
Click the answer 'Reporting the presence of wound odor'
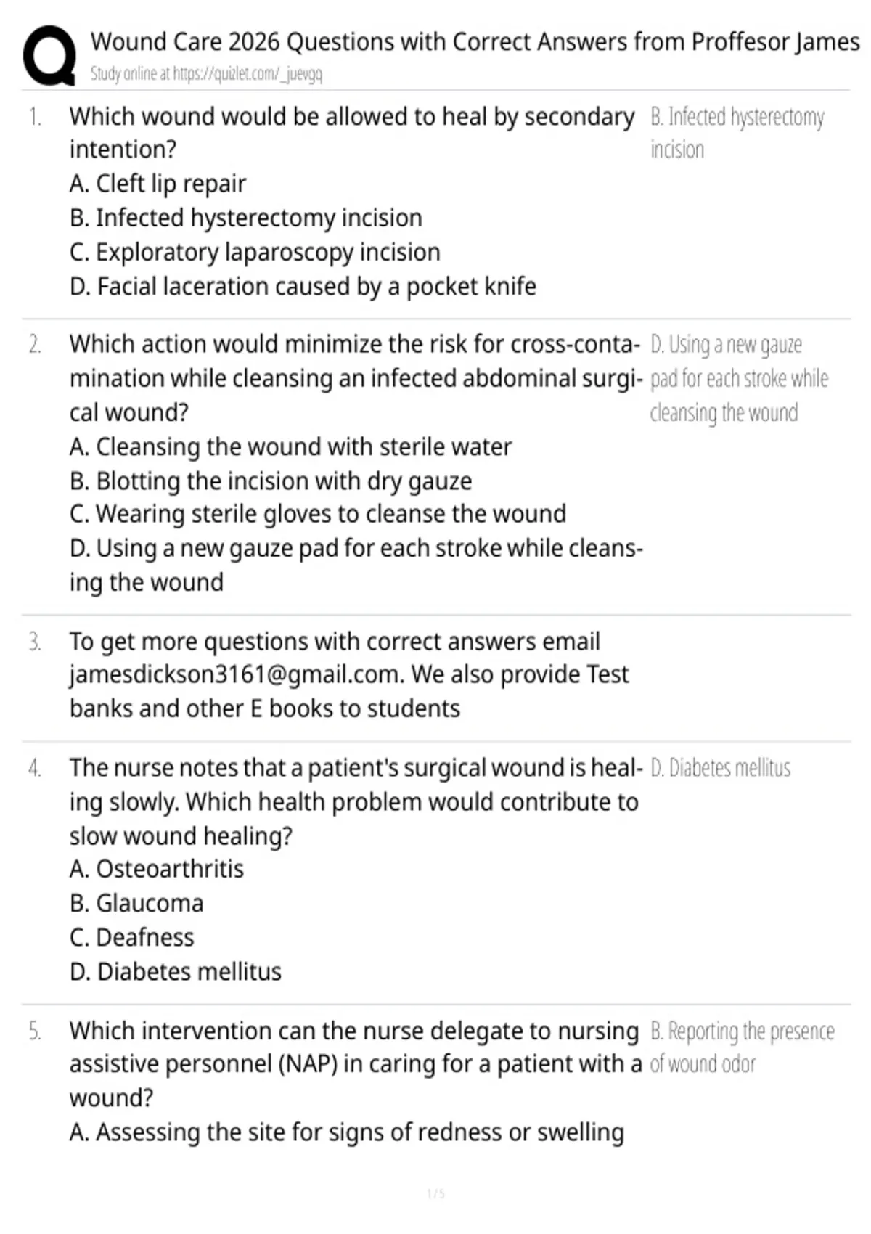click(x=742, y=1047)
